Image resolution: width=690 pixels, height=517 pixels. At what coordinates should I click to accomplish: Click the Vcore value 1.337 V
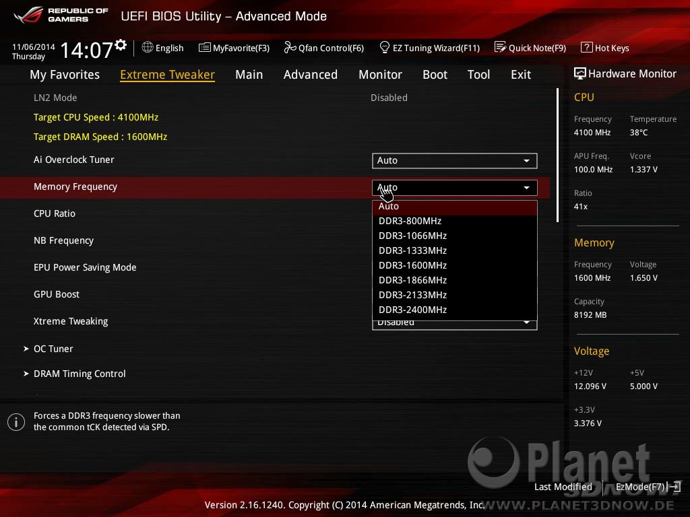click(x=644, y=169)
